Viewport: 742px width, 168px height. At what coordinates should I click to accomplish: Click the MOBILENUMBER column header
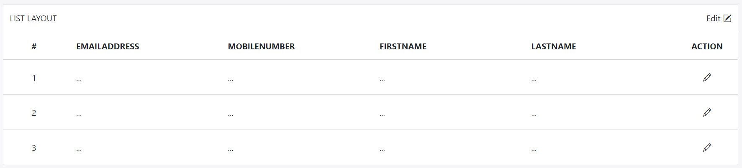point(261,46)
